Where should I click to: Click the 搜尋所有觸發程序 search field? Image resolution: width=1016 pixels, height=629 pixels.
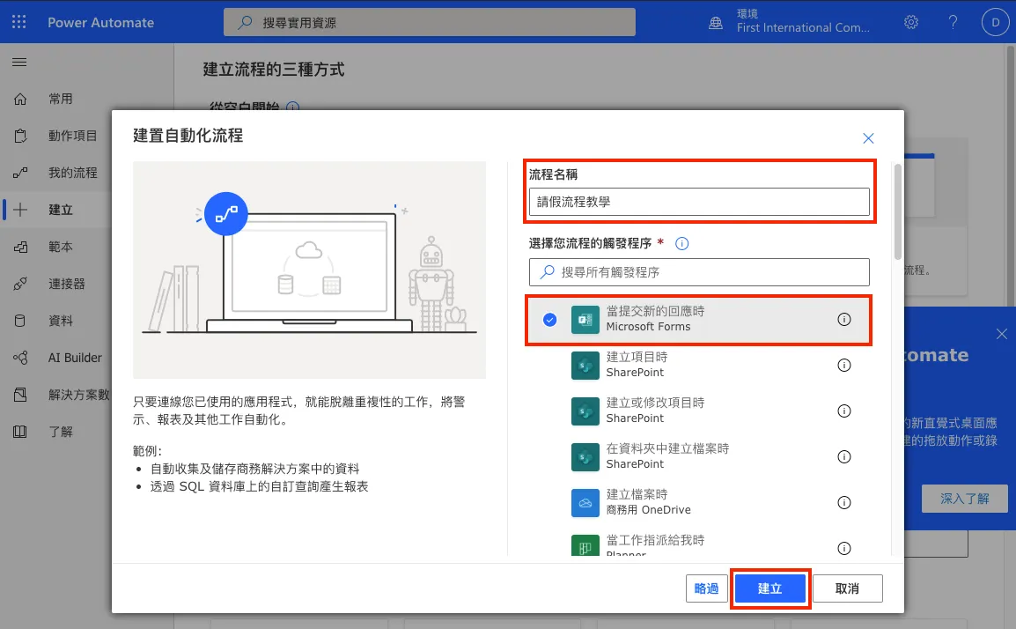pos(699,272)
